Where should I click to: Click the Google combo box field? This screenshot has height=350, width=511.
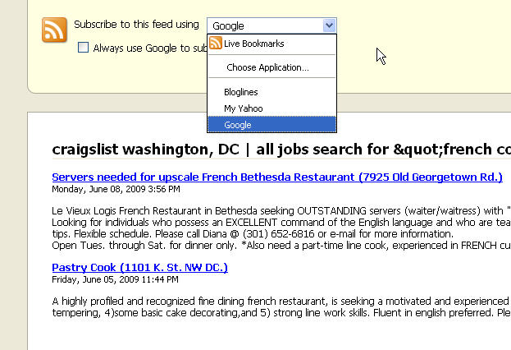(x=271, y=25)
